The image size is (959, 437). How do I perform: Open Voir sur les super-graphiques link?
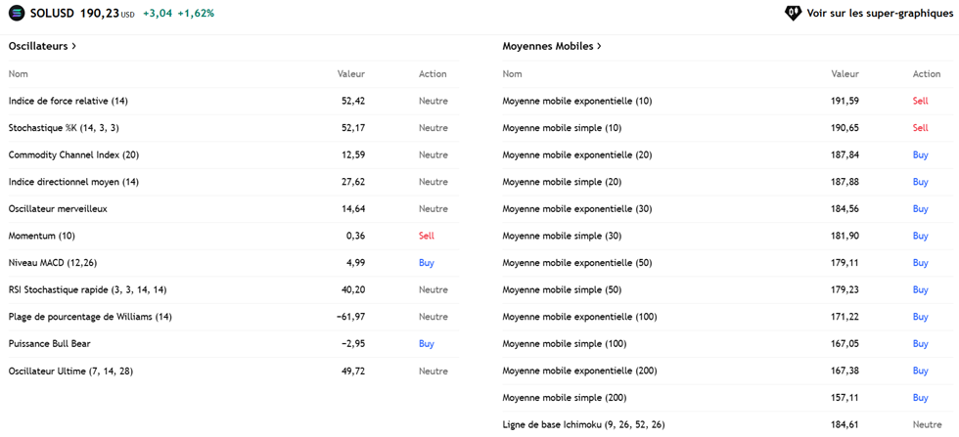(x=879, y=14)
